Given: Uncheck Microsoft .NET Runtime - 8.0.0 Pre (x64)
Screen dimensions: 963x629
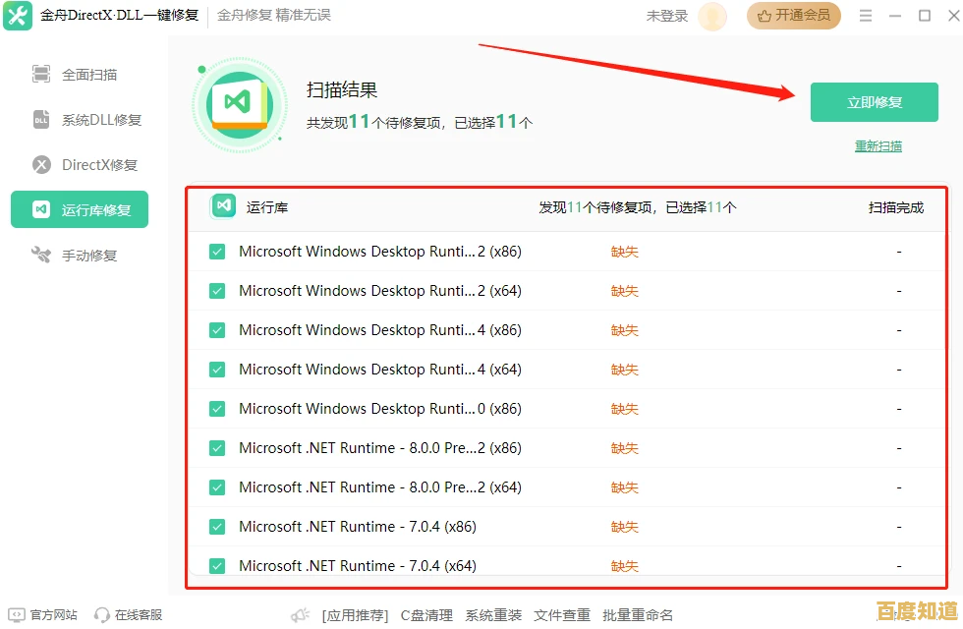Looking at the screenshot, I should tap(216, 486).
